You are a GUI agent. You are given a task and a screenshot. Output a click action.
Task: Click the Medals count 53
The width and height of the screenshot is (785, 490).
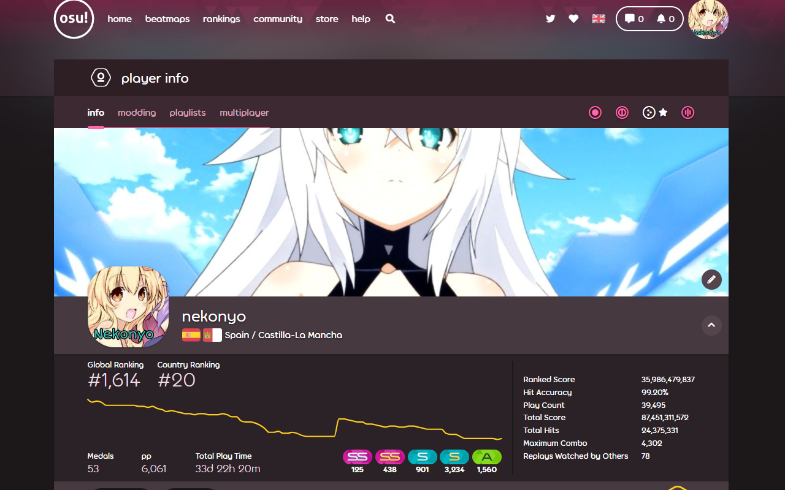[x=93, y=469]
